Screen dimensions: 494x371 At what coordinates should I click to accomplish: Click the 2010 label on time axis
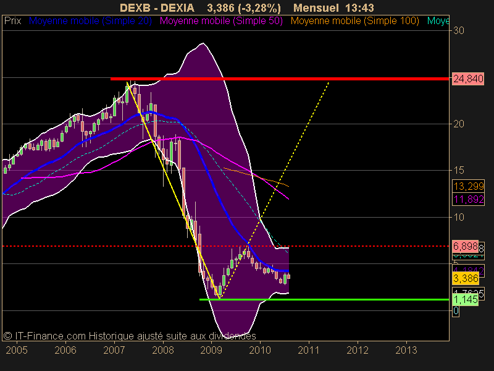260,350
